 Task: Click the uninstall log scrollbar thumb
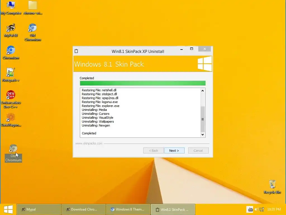[202, 119]
